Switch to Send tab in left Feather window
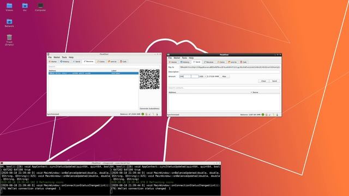Viewport: 349px width, 196px height. coord(76,62)
